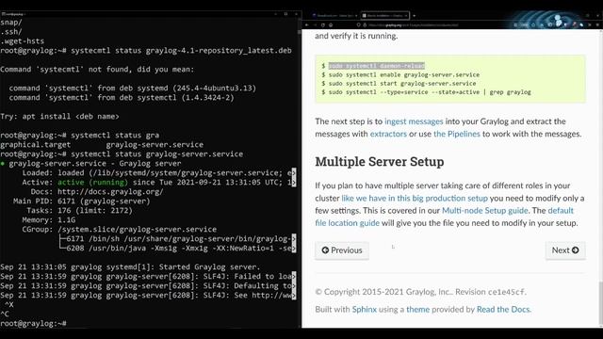This screenshot has height=339, width=603.
Task: Go back in the browser
Action: pyautogui.click(x=307, y=25)
